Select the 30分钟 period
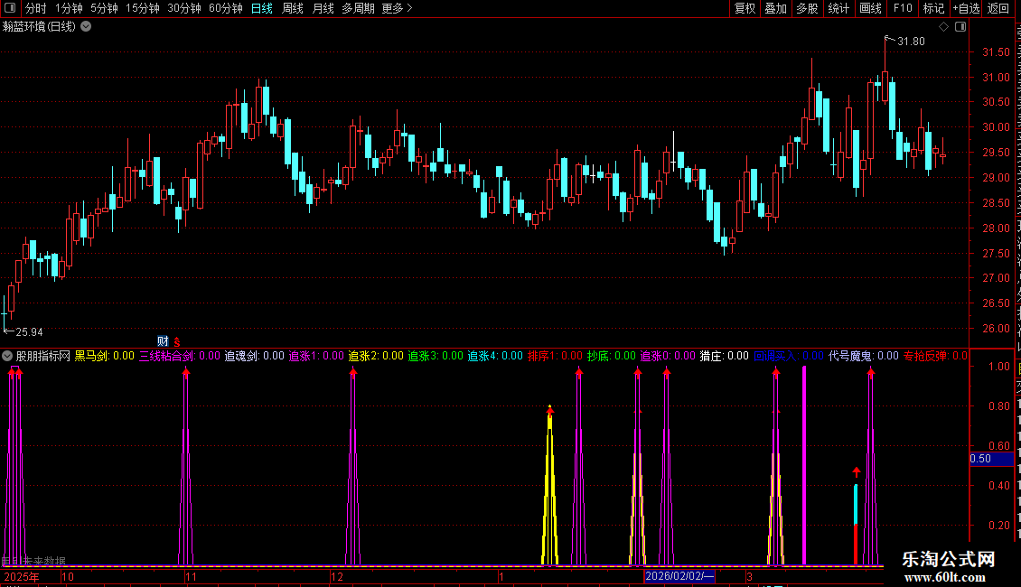Viewport: 1021px width, 587px height. tap(184, 8)
